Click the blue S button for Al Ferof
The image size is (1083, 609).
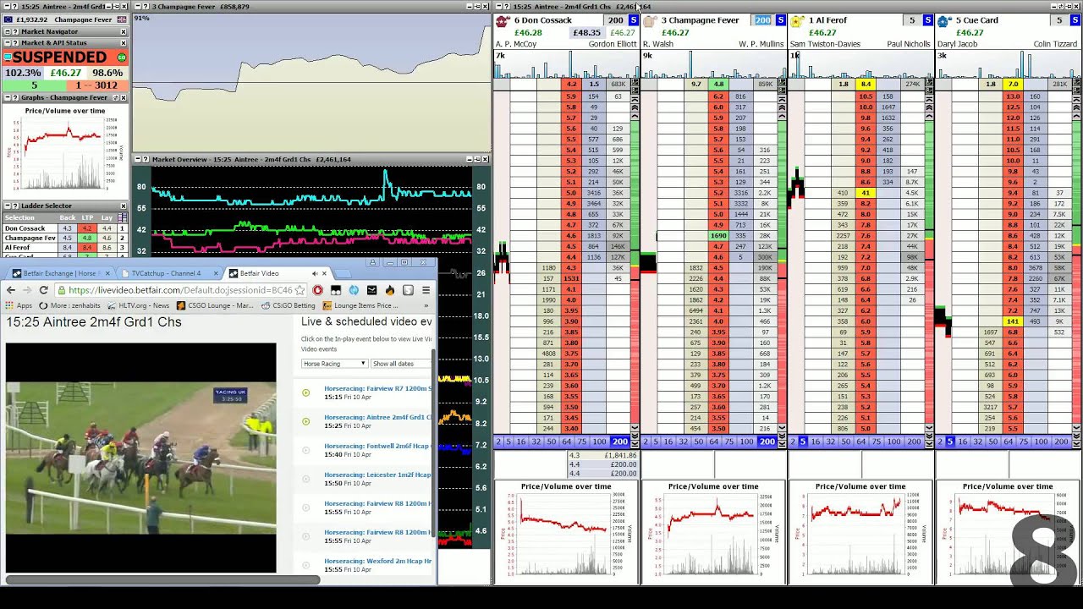927,20
